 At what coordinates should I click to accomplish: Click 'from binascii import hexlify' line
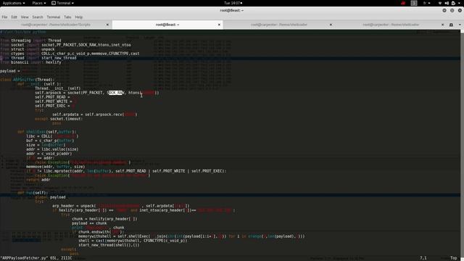(30, 62)
